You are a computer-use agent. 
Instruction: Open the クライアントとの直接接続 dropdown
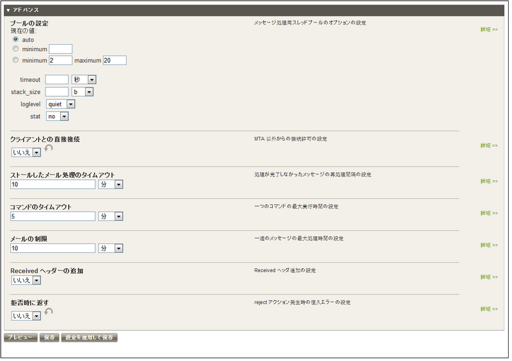pos(26,152)
